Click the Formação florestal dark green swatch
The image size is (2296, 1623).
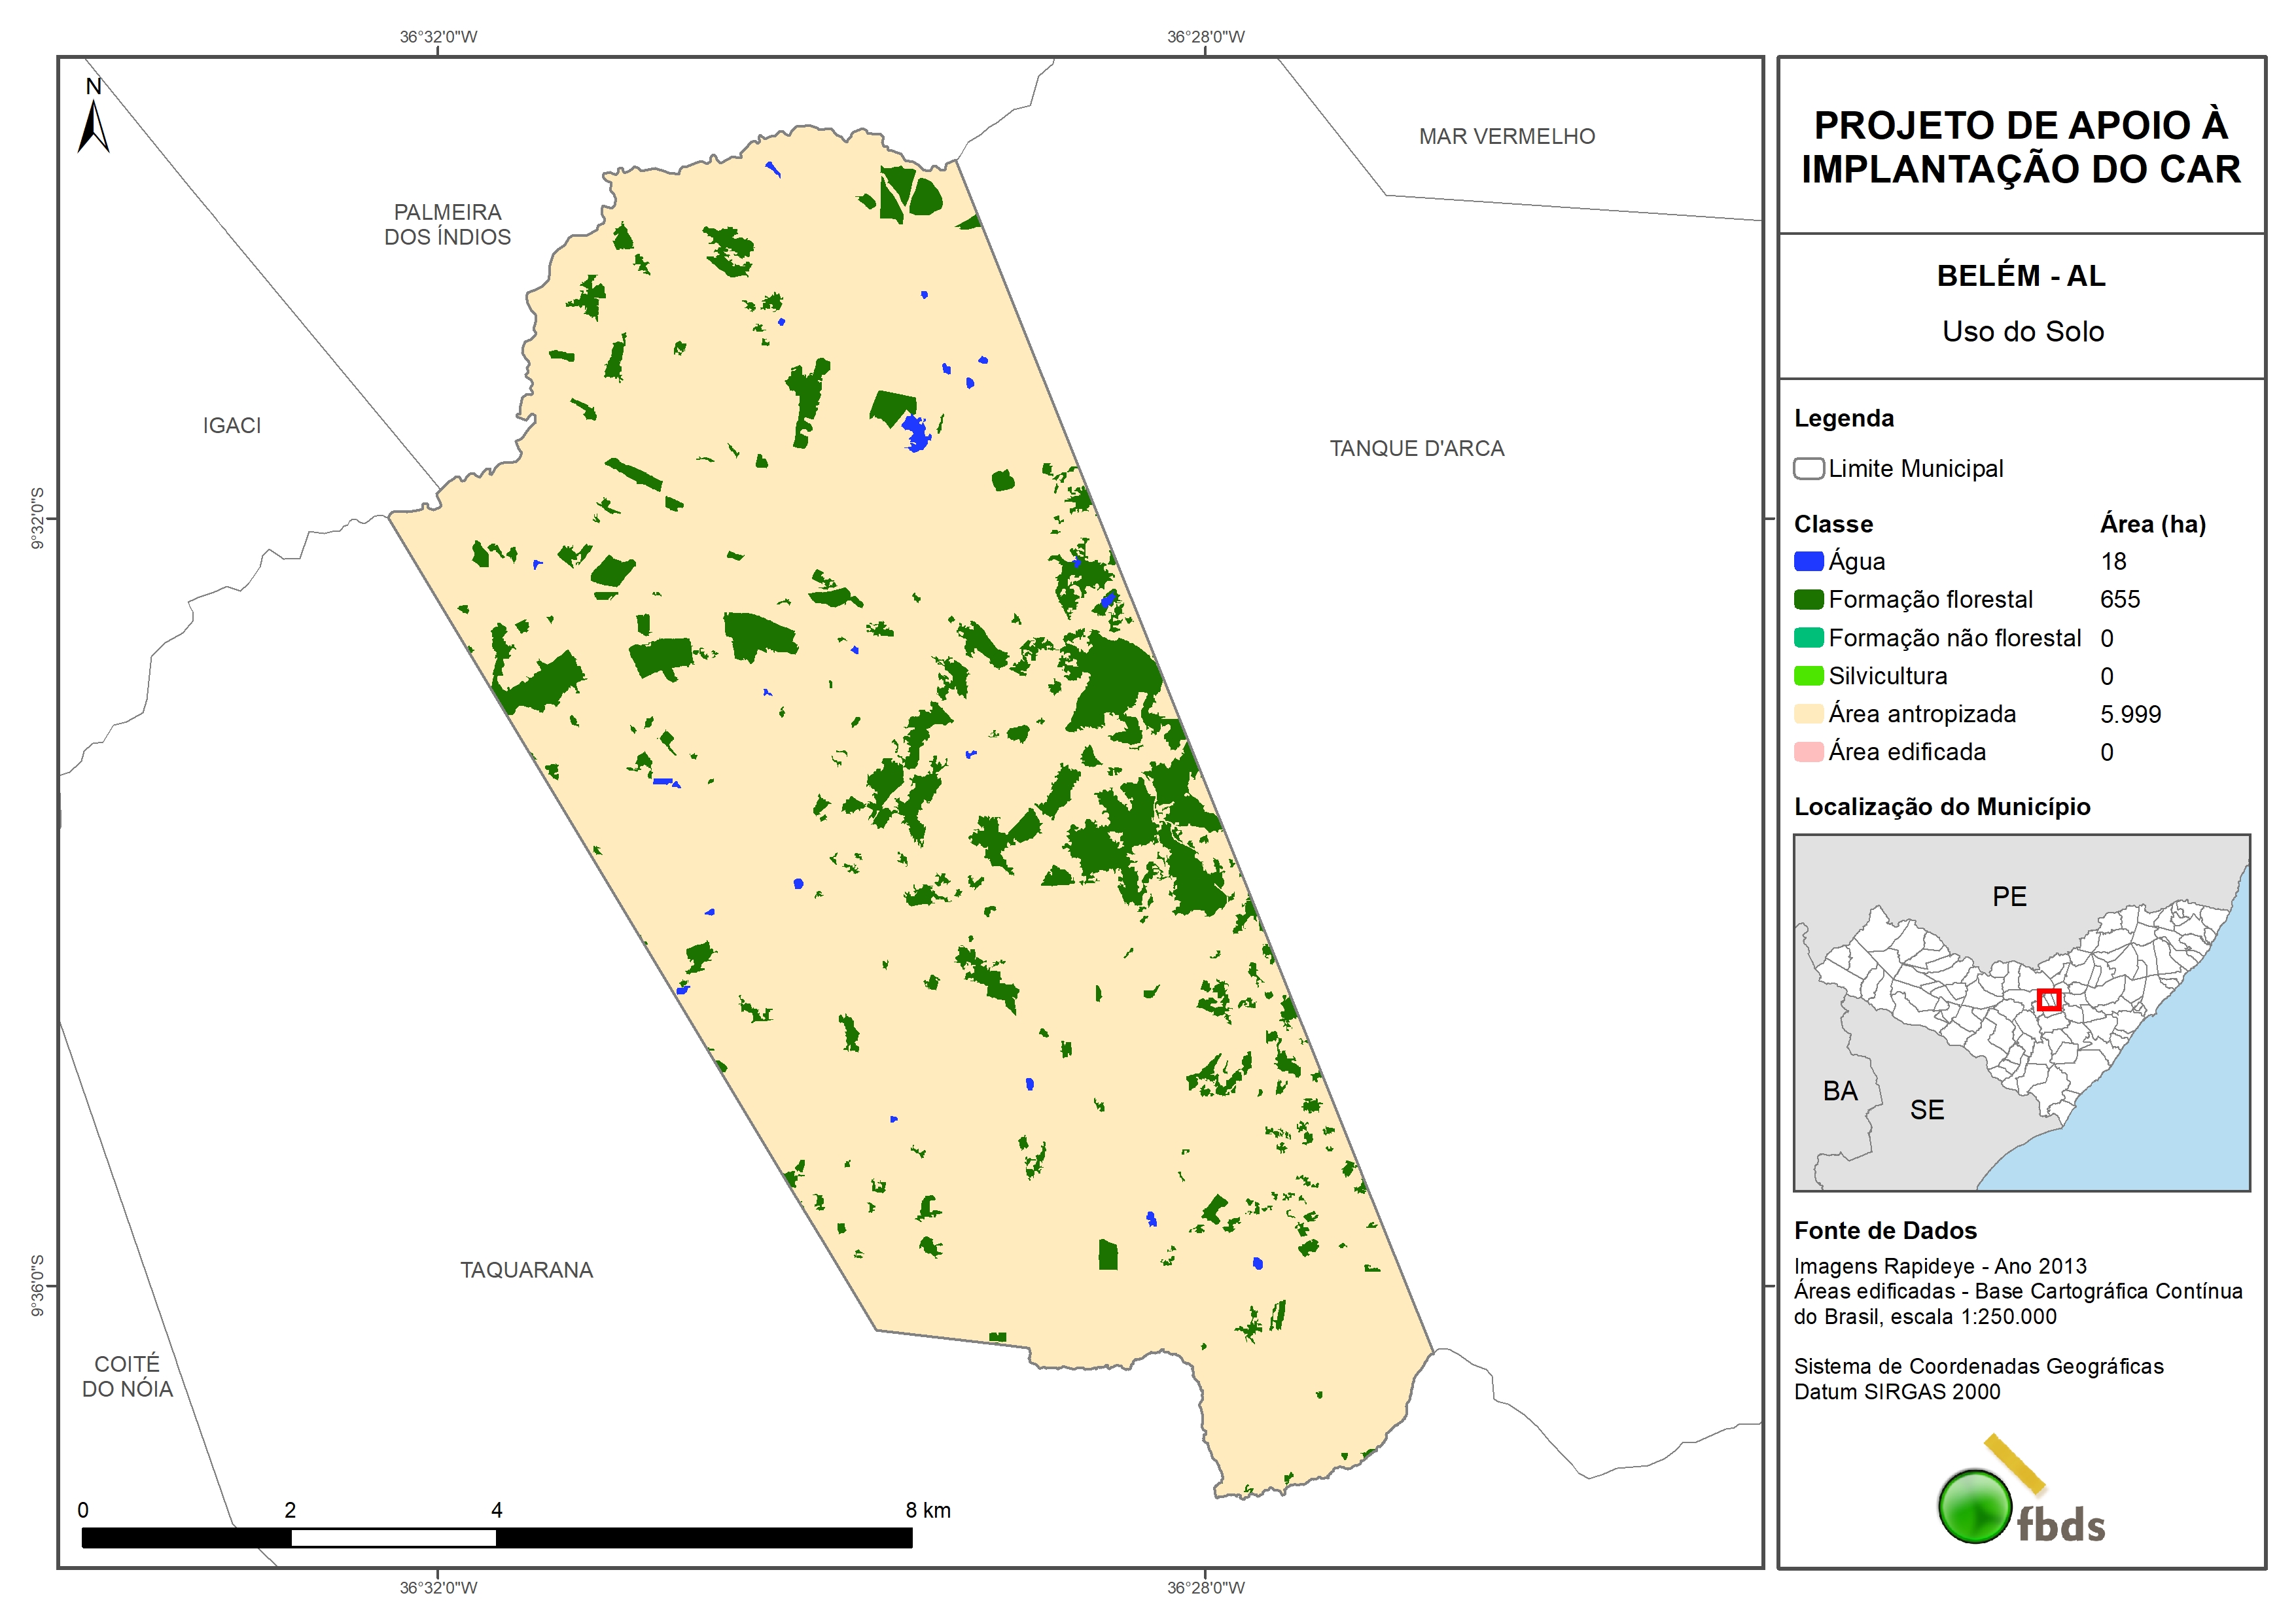[1808, 599]
